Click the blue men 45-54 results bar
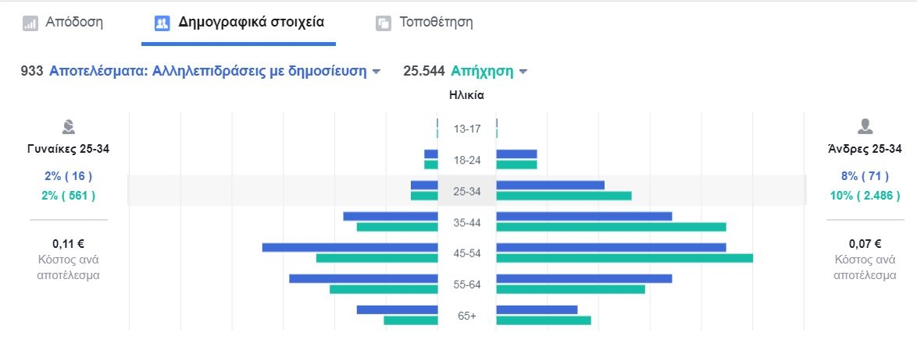This screenshot has width=917, height=350. [x=611, y=247]
